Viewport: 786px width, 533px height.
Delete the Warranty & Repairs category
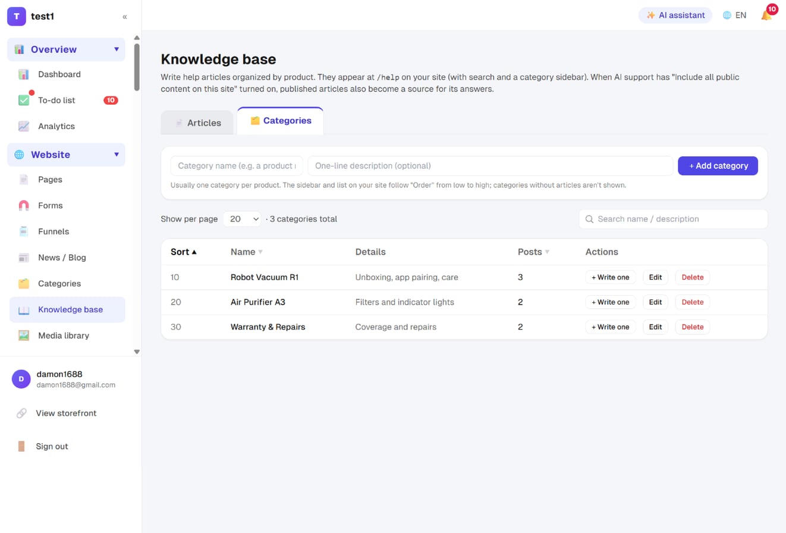[x=693, y=327]
